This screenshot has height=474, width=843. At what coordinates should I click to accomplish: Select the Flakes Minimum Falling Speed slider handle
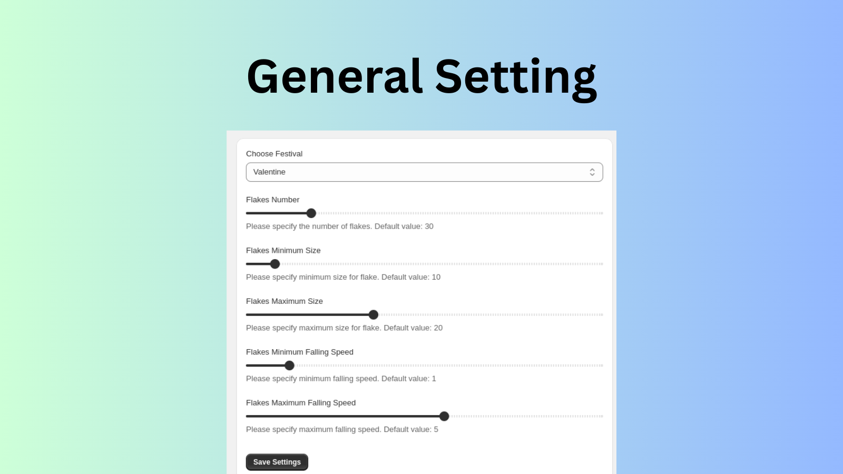[x=289, y=365]
